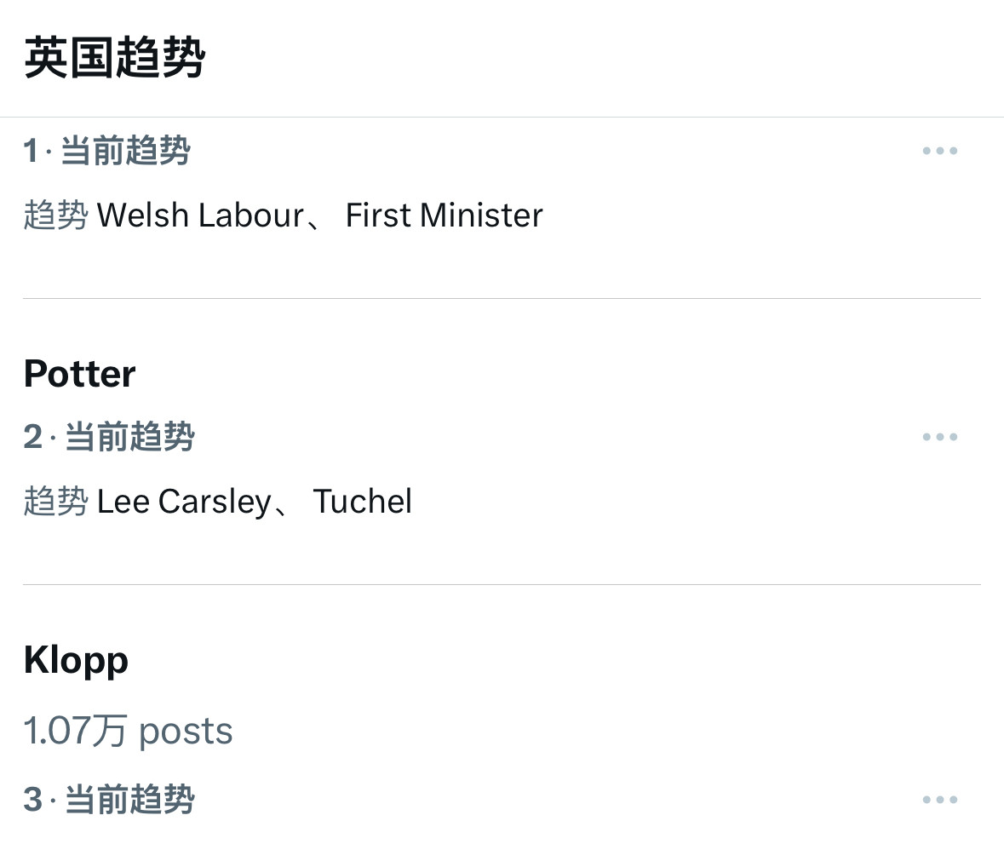Click the rank number 1
Screen dimensions: 1004x861
point(31,152)
